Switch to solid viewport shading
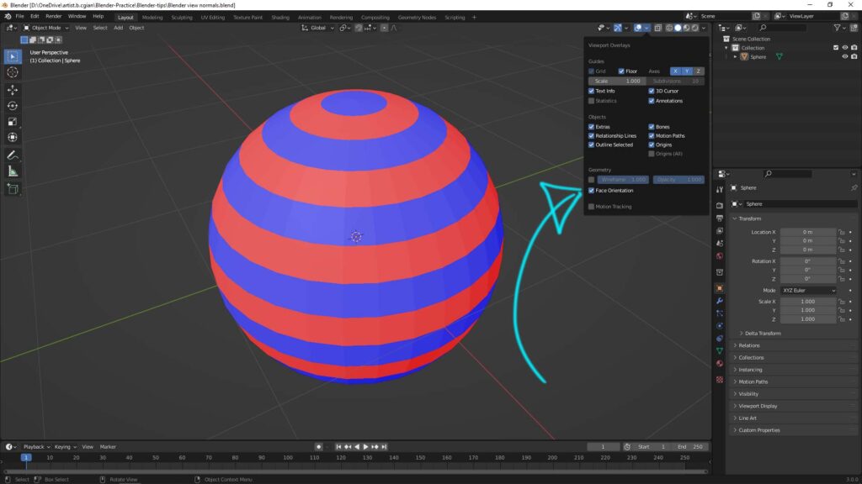The height and width of the screenshot is (484, 862). (678, 28)
